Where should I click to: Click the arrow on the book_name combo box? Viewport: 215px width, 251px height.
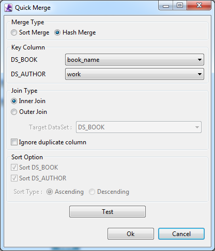[199, 60]
